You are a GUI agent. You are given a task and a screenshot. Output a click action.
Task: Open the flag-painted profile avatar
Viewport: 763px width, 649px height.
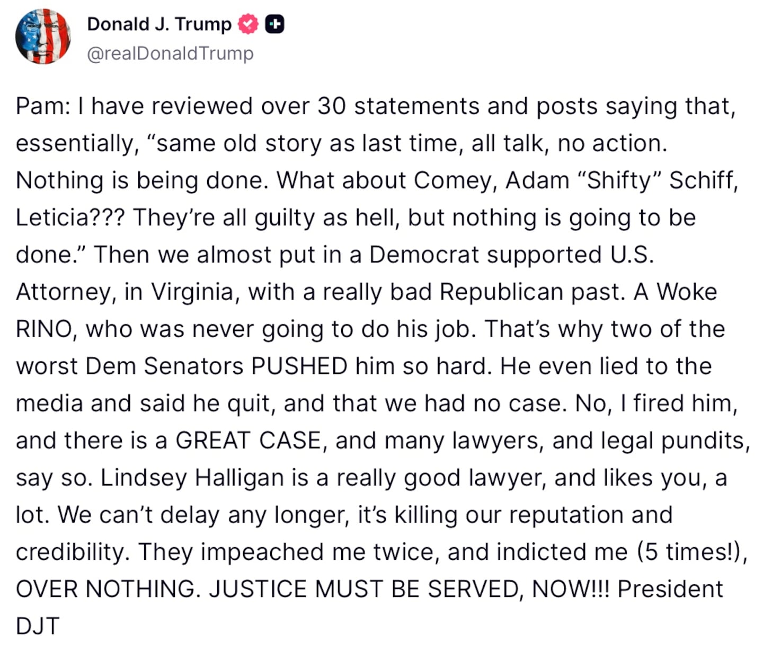point(43,36)
